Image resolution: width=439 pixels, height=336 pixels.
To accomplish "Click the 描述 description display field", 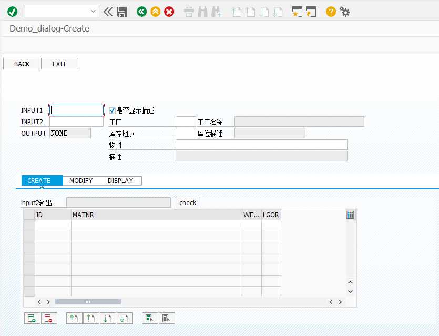I will [x=261, y=156].
